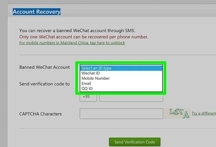Click into the CAPTCHA Characters input field
This screenshot has width=216, height=147.
(121, 114)
